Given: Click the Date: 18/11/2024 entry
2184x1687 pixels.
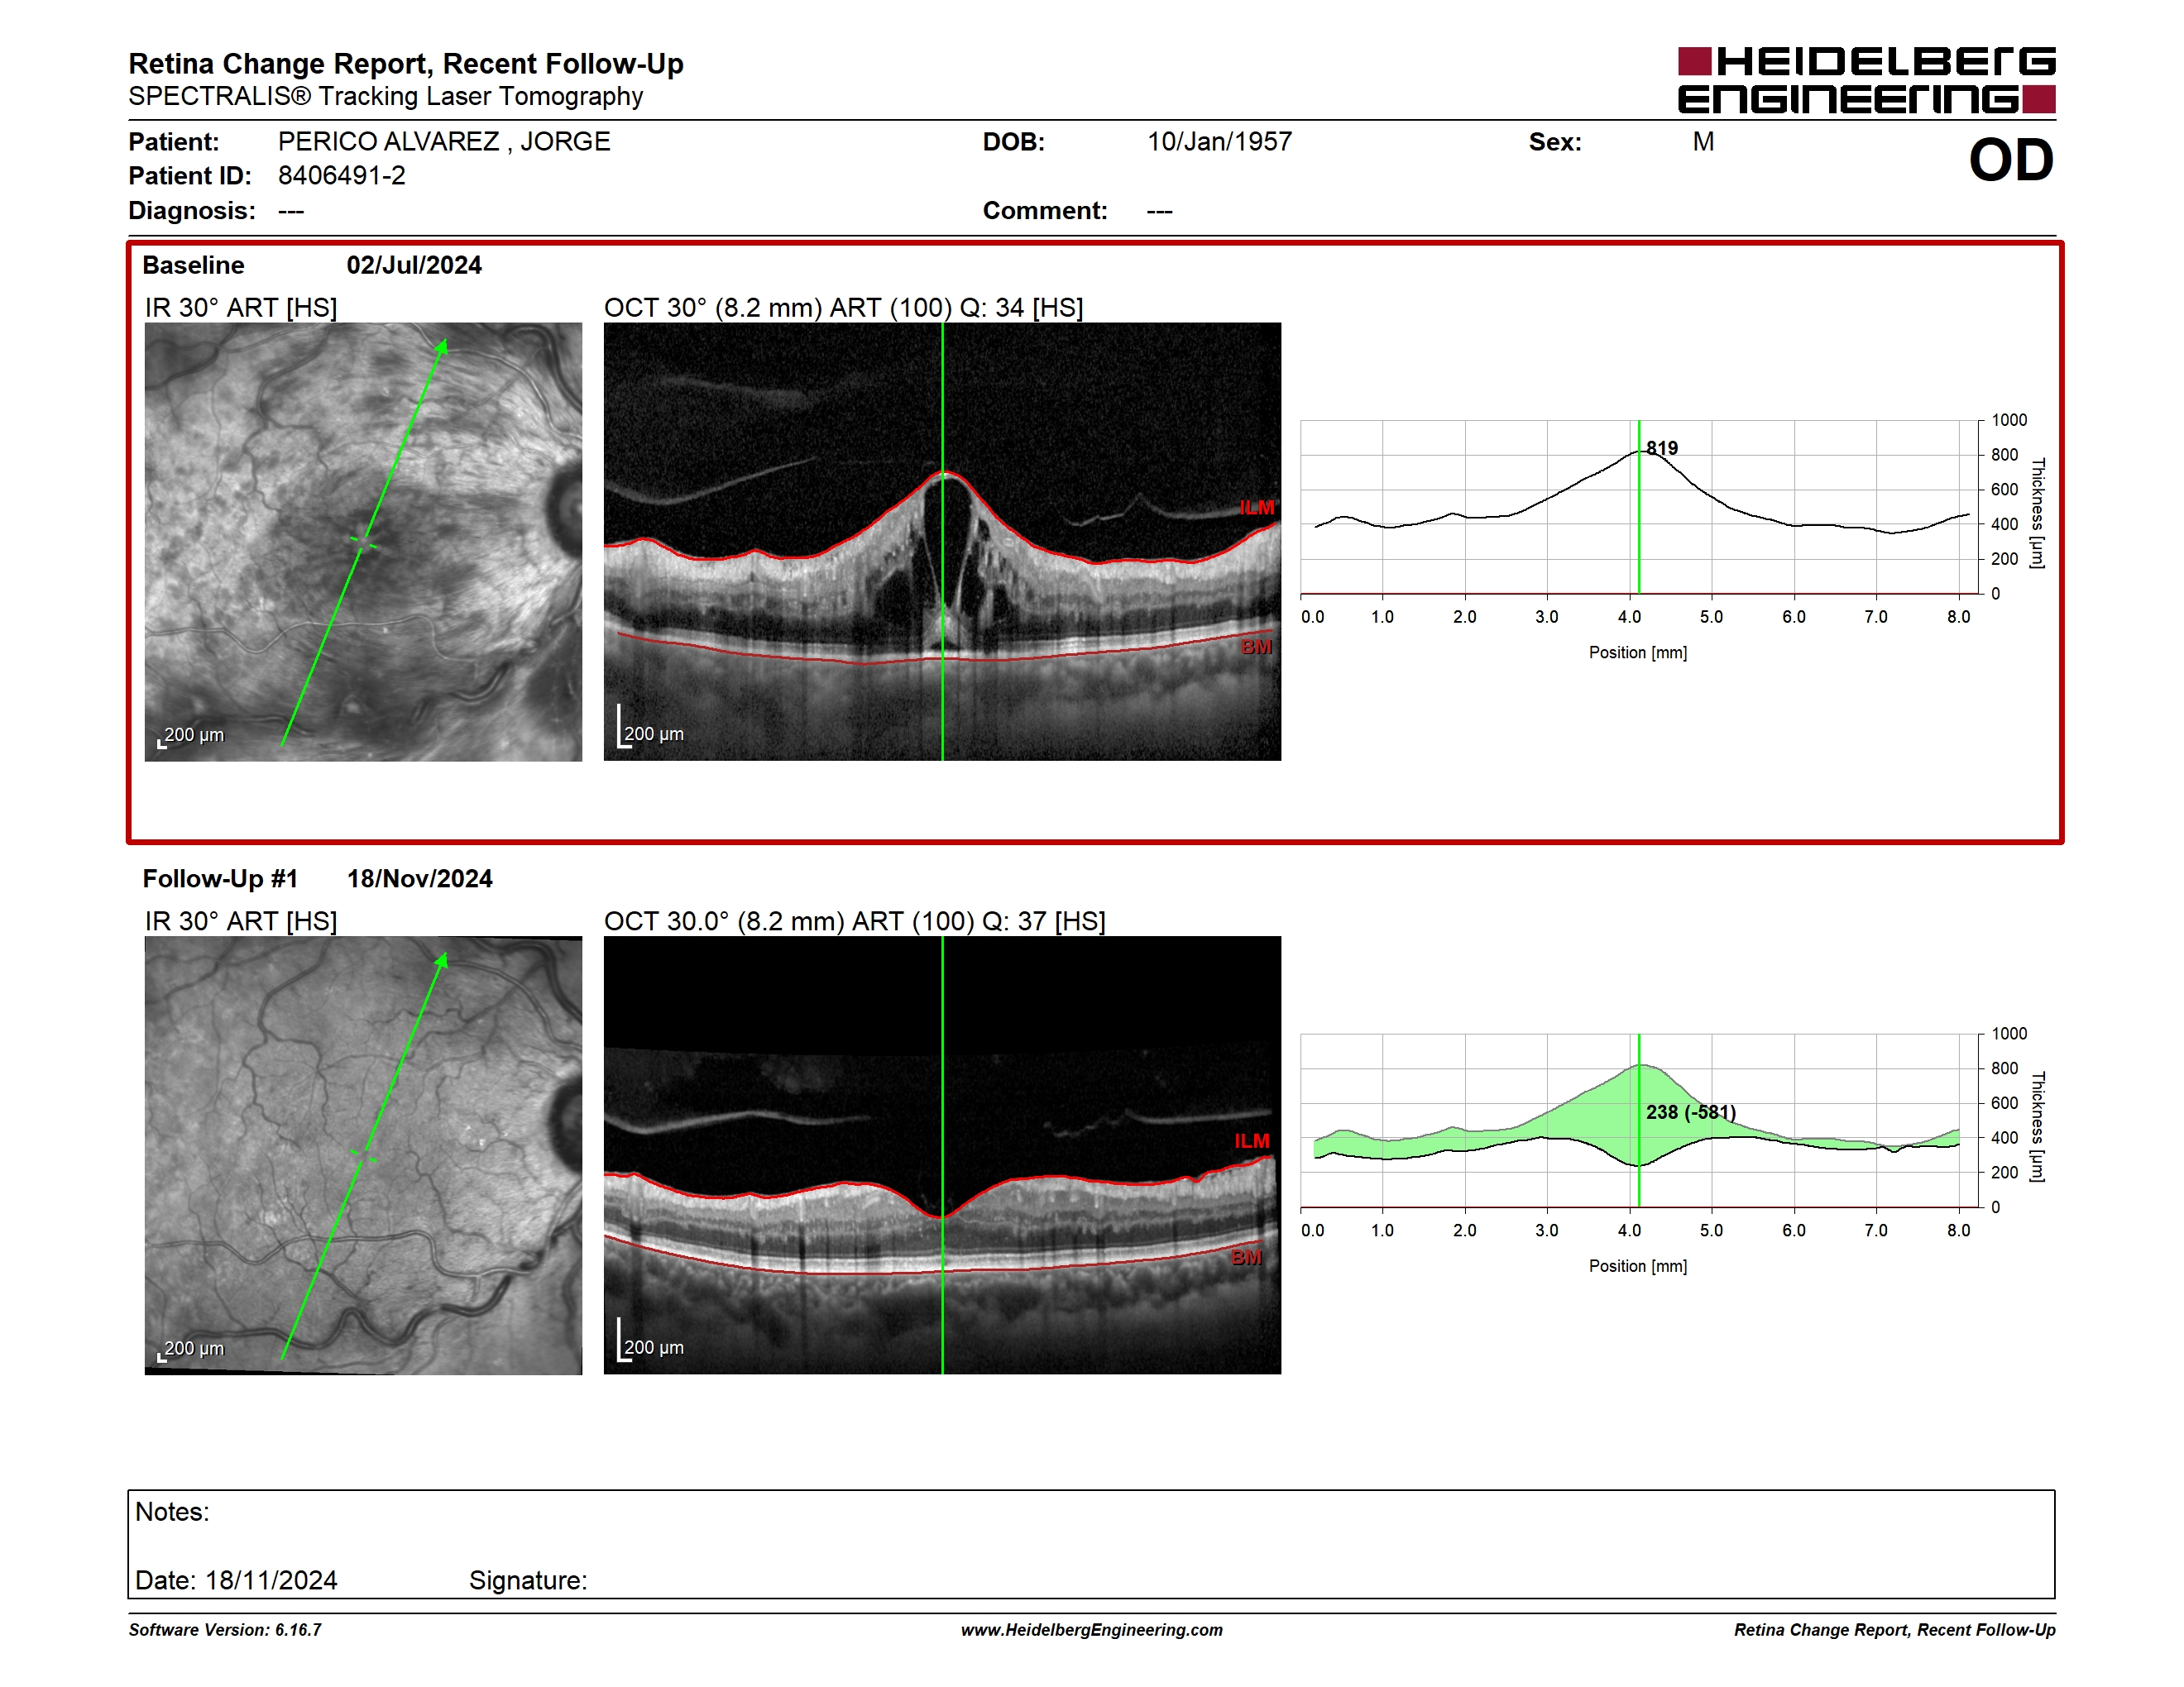Looking at the screenshot, I should [x=236, y=1581].
